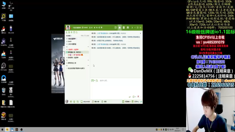Image resolution: width=235 pixels, height=132 pixels.
Task: Click the search magnifier above the channel list
Action: [77, 32]
